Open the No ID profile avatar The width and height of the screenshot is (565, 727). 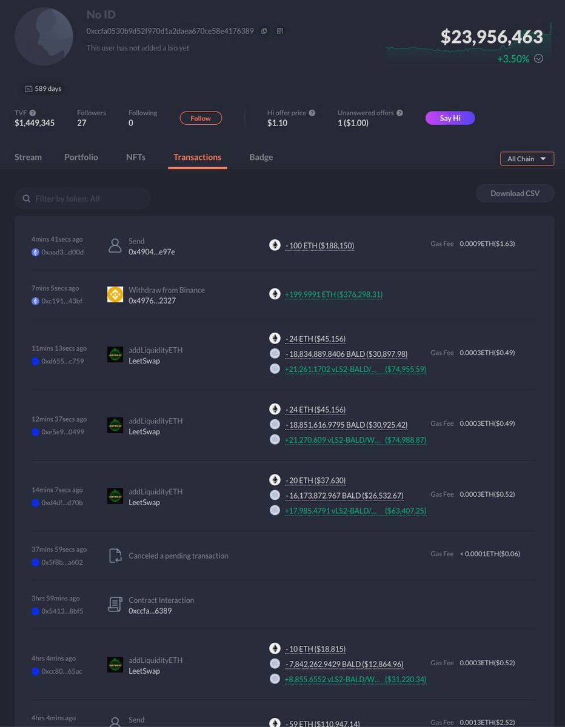tap(44, 37)
